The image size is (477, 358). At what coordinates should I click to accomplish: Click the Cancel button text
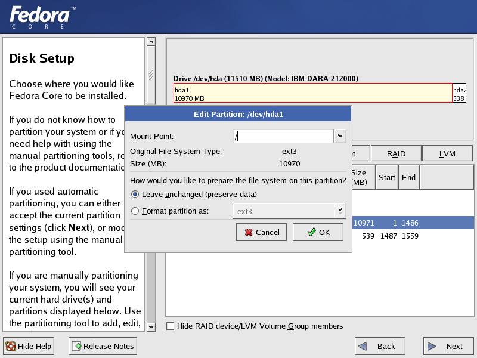(x=267, y=233)
